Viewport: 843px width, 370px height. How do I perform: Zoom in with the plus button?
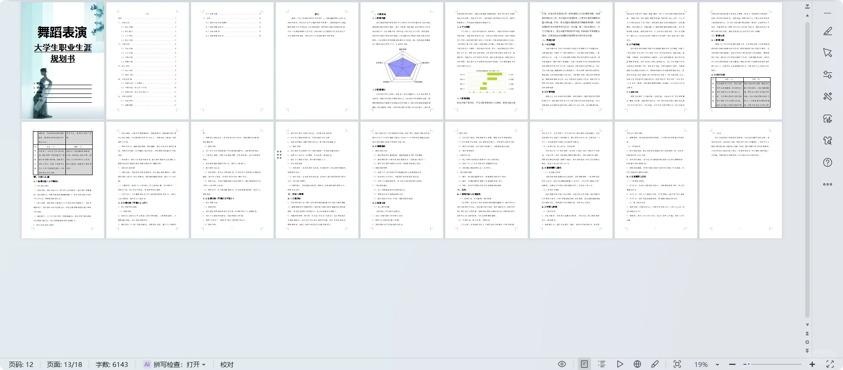pos(812,364)
